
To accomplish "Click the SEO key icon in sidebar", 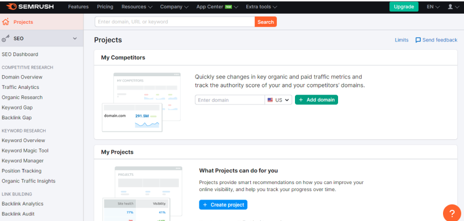I will tap(6, 39).
